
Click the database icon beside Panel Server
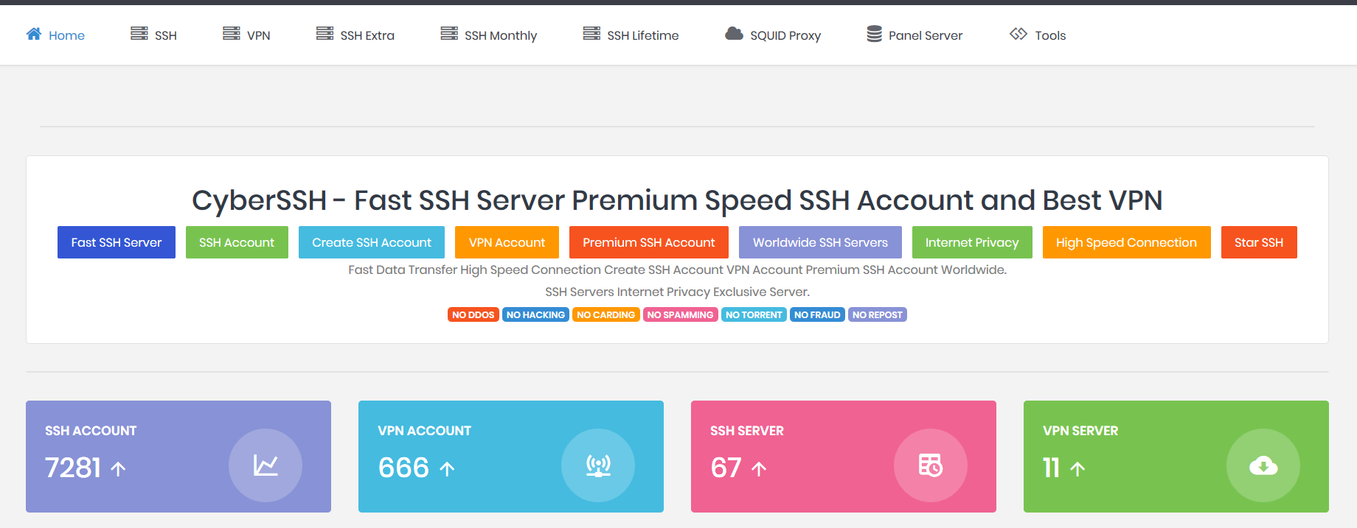click(874, 34)
